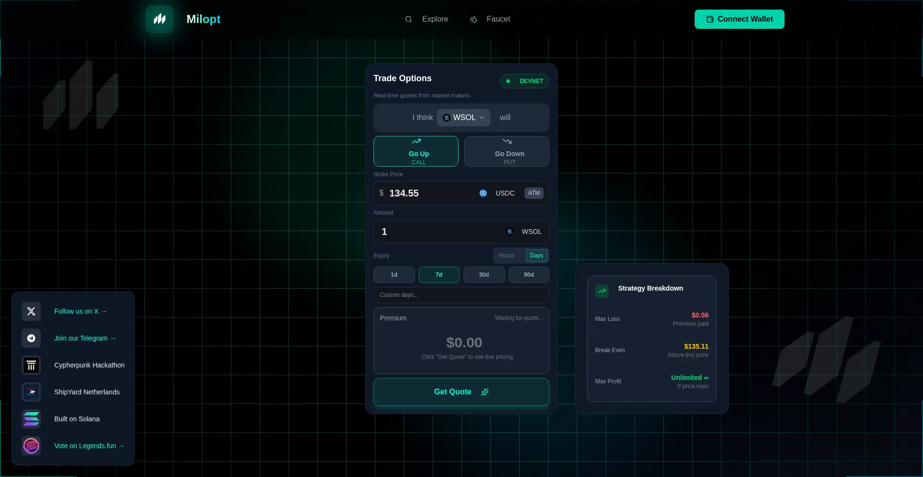Image resolution: width=923 pixels, height=477 pixels.
Task: Click the Legends.fun swirl icon
Action: coord(31,446)
